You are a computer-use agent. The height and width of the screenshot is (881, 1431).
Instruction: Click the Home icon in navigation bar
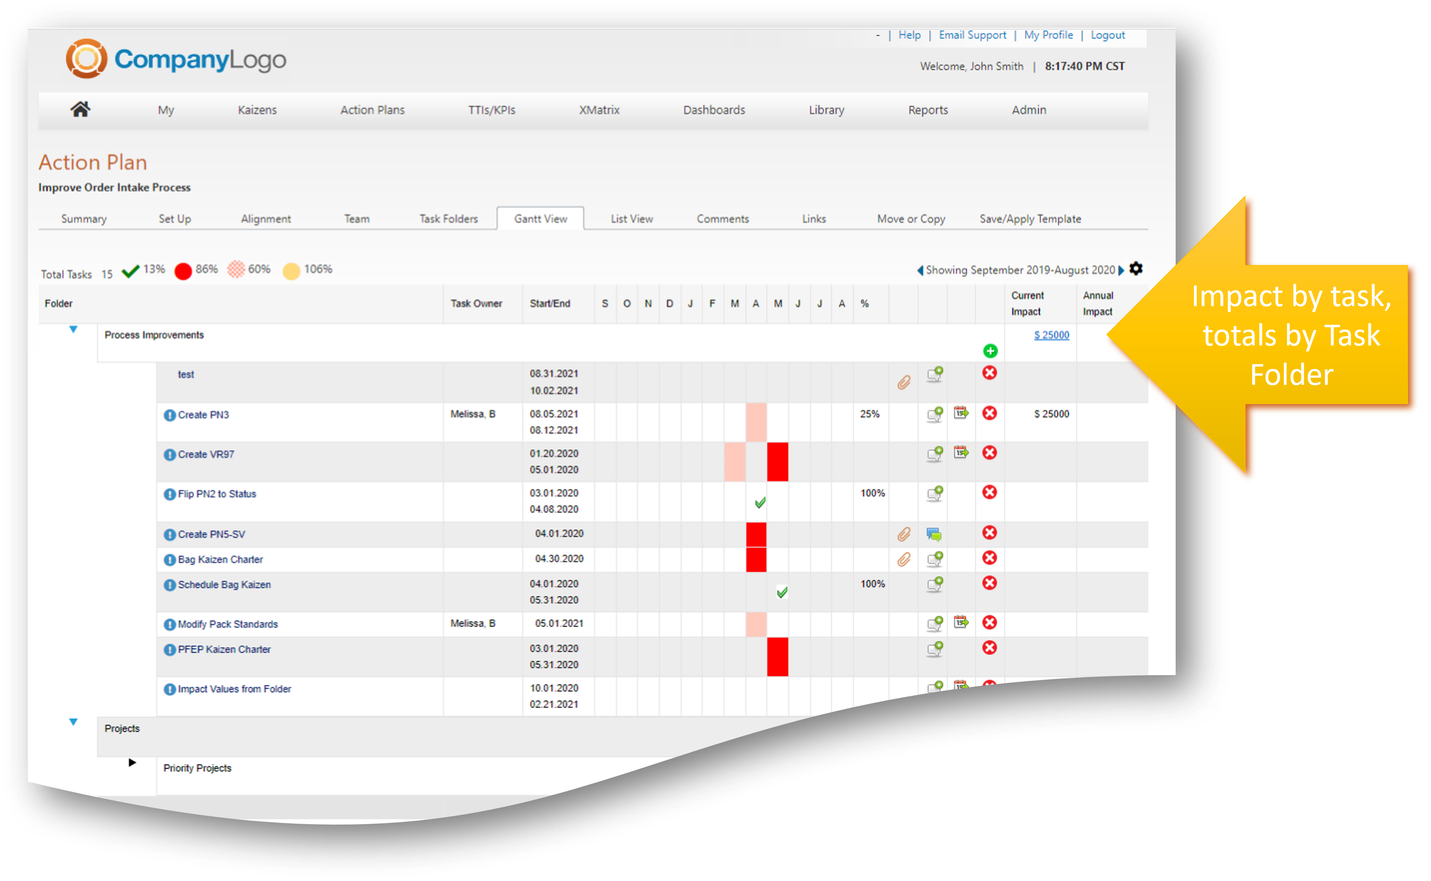pos(80,109)
